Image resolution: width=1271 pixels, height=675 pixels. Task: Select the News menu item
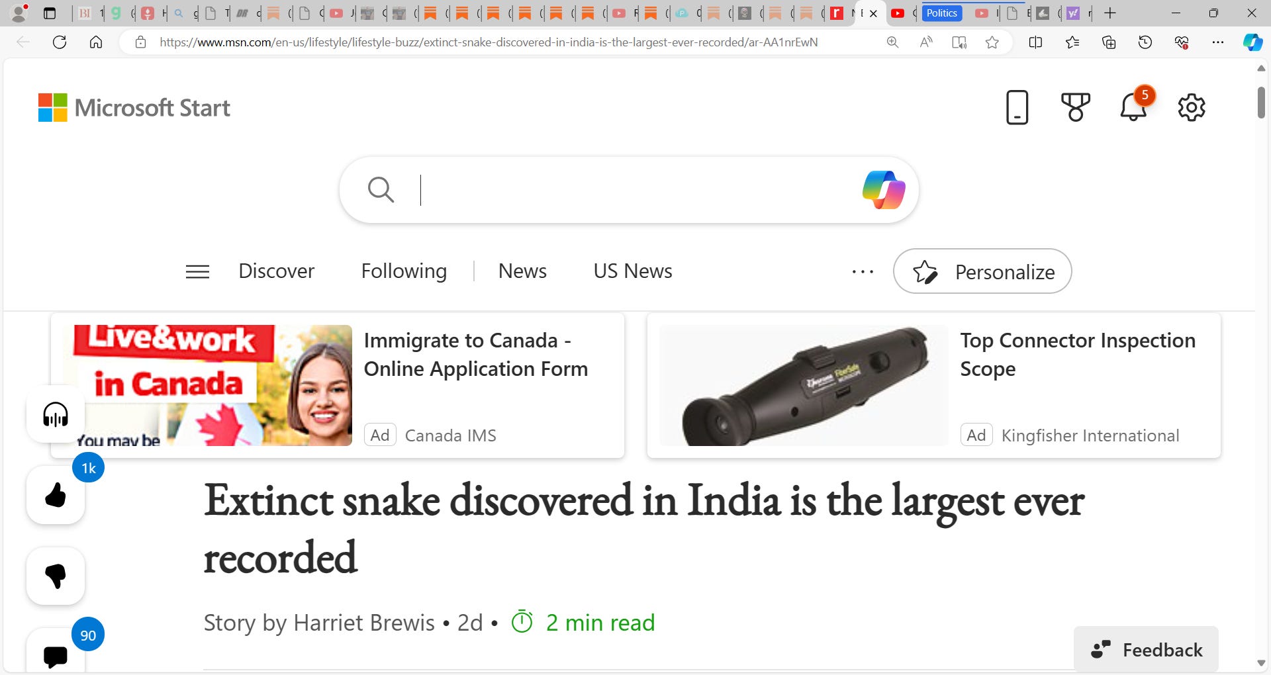(x=522, y=271)
